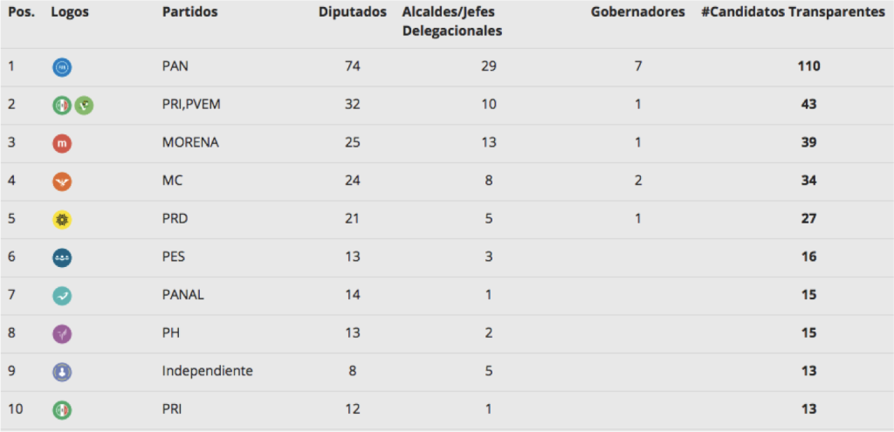Open the MORENA party name

click(190, 142)
